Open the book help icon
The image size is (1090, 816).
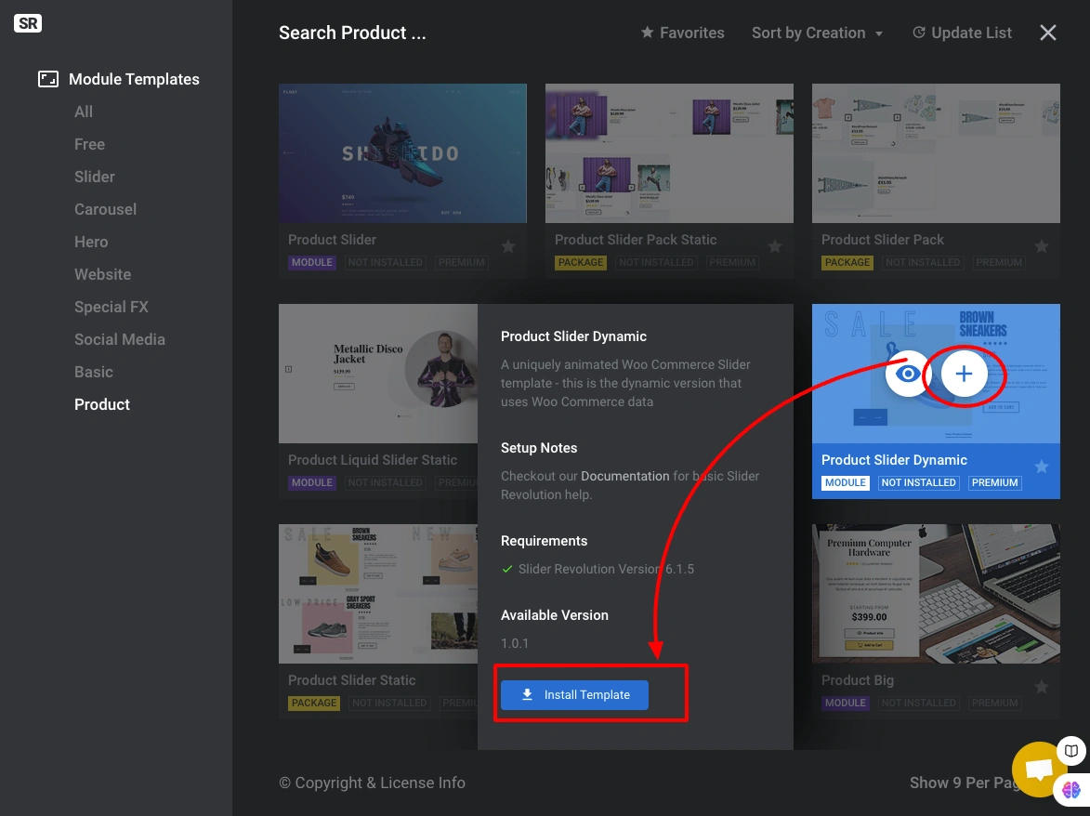[x=1071, y=751]
